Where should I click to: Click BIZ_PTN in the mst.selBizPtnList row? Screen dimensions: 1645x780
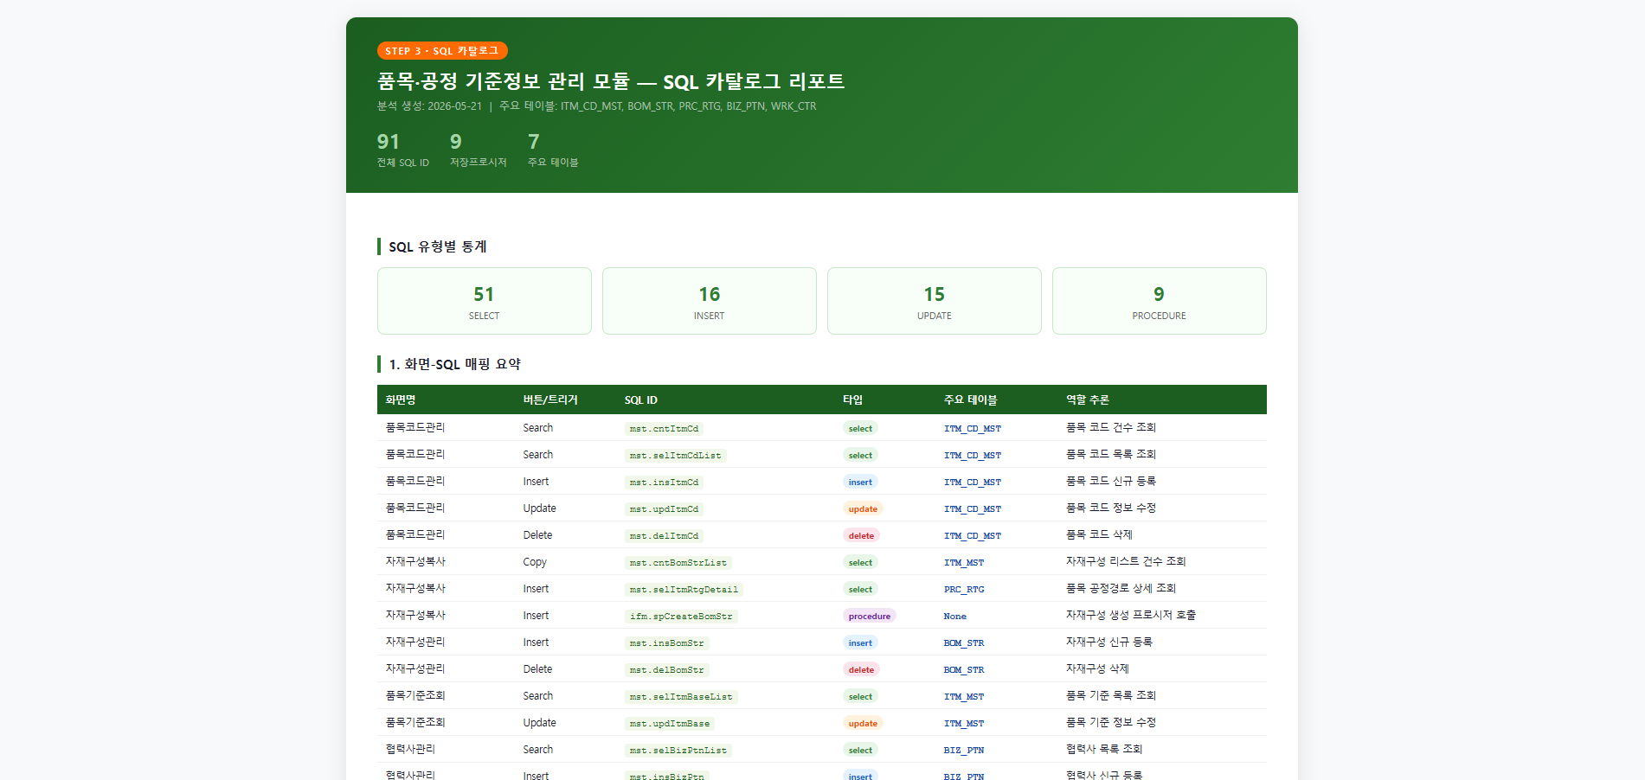[x=964, y=751]
